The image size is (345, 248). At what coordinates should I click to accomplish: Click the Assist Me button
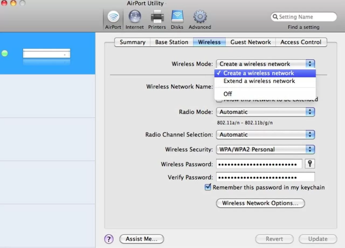[142, 239]
